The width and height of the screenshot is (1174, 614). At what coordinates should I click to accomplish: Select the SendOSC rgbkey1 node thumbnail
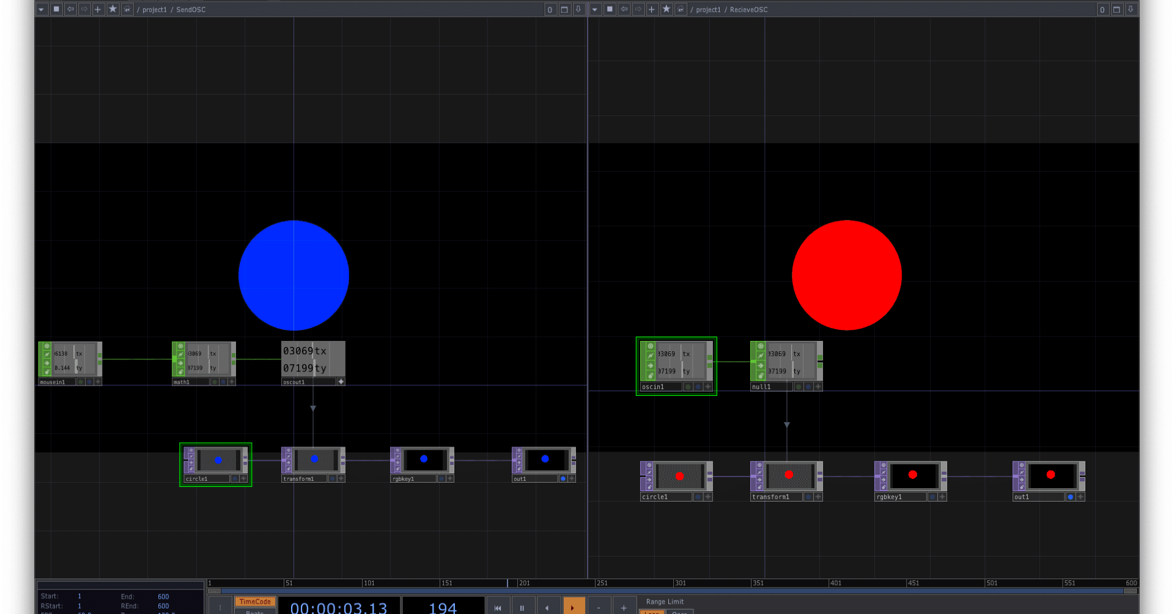tap(424, 459)
